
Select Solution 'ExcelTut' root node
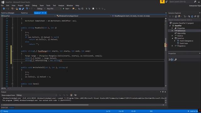(183, 23)
